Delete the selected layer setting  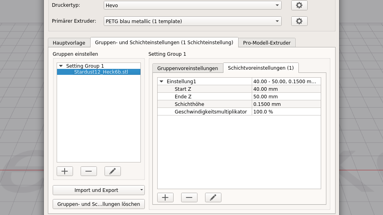(189, 197)
